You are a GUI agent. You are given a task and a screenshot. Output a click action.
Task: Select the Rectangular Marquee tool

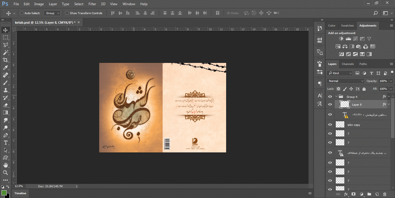[x=5, y=38]
